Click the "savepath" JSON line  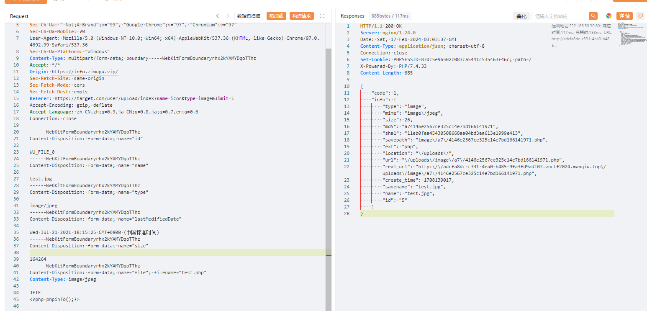(x=465, y=140)
